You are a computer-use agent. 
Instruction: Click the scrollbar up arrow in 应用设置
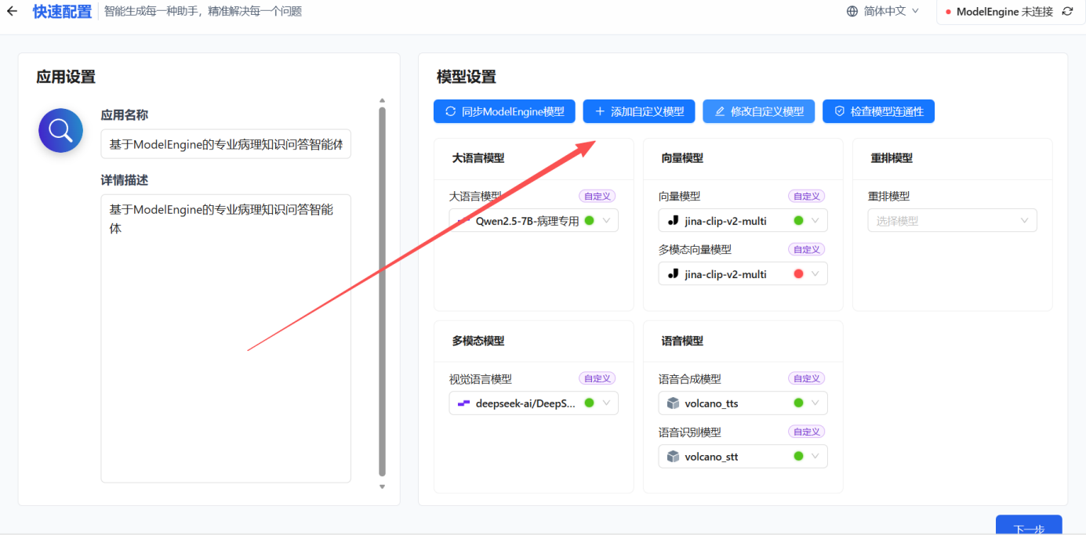coord(383,100)
